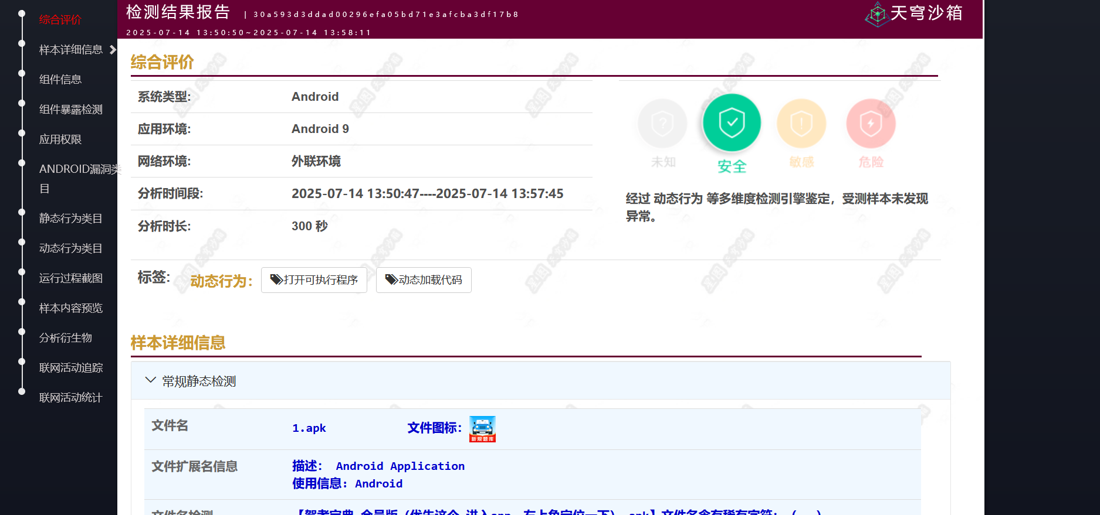The height and width of the screenshot is (515, 1100).
Task: Click the green safe shield icon
Action: 732,123
